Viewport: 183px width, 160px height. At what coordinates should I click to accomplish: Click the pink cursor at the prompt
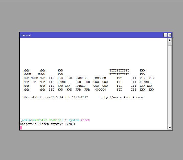pyautogui.click(x=21, y=127)
